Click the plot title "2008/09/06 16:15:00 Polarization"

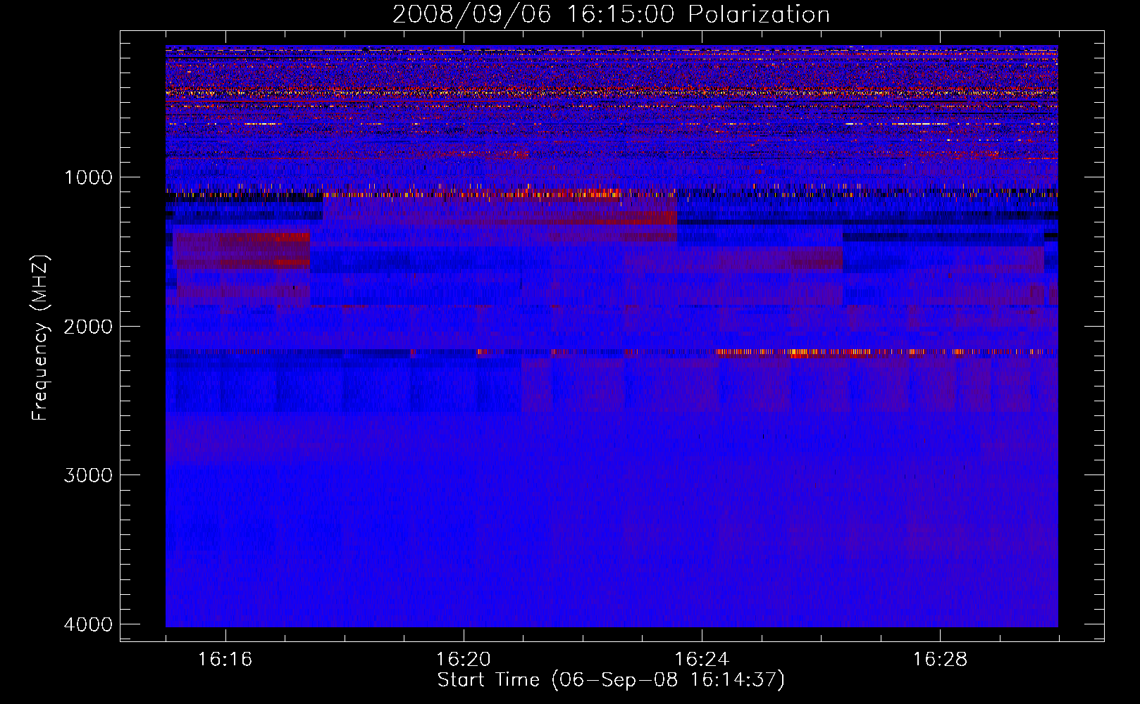tap(611, 15)
